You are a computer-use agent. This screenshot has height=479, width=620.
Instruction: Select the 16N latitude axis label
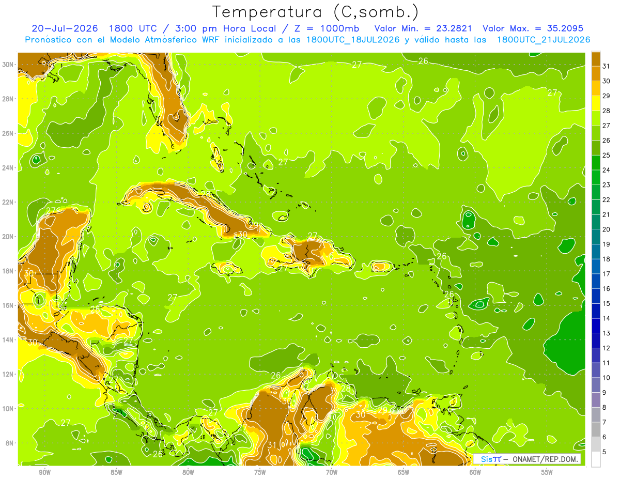point(9,305)
